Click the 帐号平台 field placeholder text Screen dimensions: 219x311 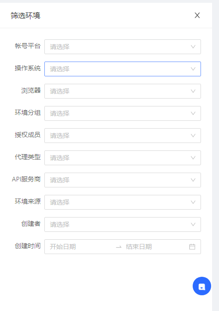coord(60,47)
